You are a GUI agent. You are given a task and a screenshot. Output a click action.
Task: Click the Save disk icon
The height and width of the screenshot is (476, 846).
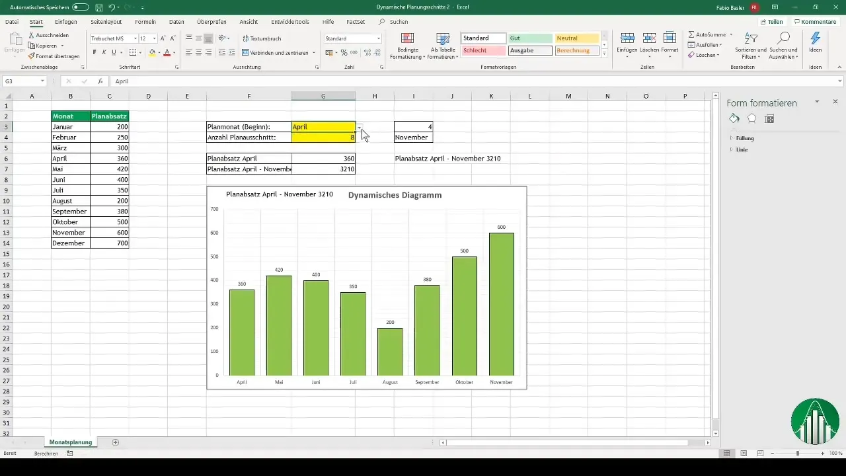(98, 7)
